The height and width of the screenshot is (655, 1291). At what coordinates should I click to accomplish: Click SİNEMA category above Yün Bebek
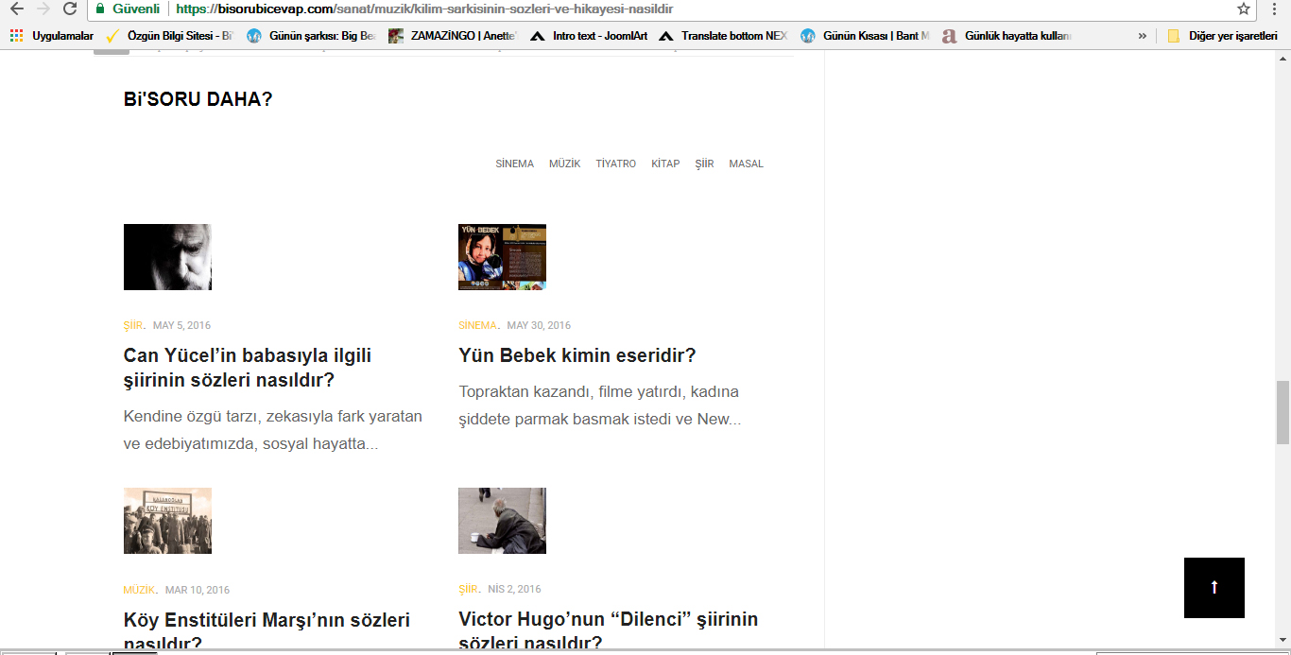477,325
